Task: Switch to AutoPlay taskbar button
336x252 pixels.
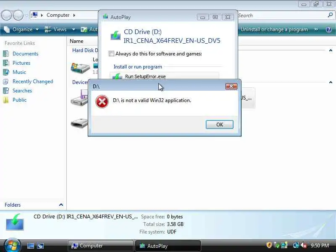Action: pyautogui.click(x=168, y=246)
